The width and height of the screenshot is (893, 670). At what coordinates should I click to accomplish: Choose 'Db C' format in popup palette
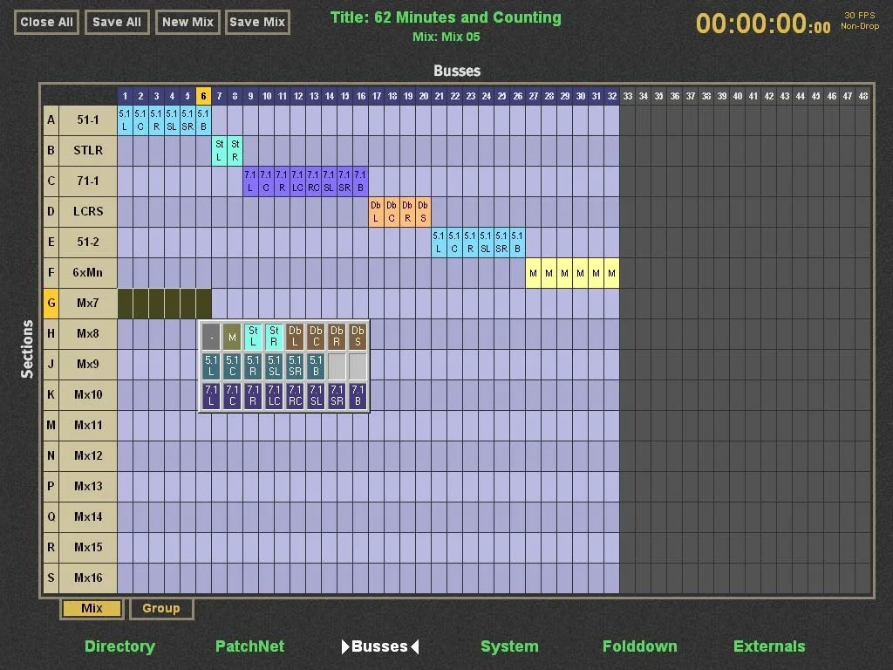[316, 337]
